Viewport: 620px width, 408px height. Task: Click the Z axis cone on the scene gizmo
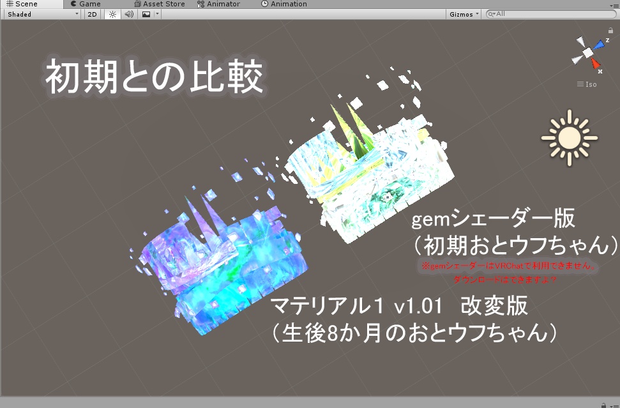click(598, 43)
